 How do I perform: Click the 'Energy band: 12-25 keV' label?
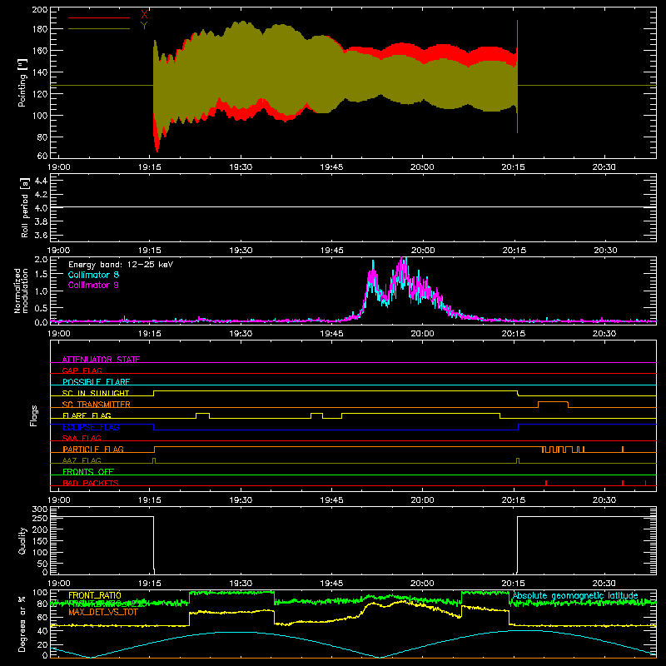tap(121, 265)
